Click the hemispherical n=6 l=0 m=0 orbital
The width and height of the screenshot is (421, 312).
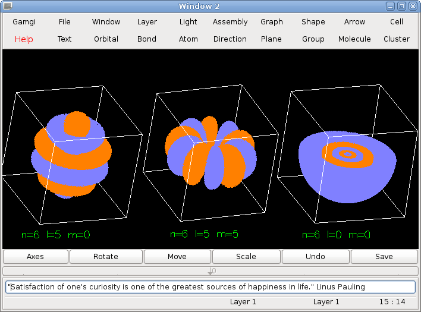348,166
